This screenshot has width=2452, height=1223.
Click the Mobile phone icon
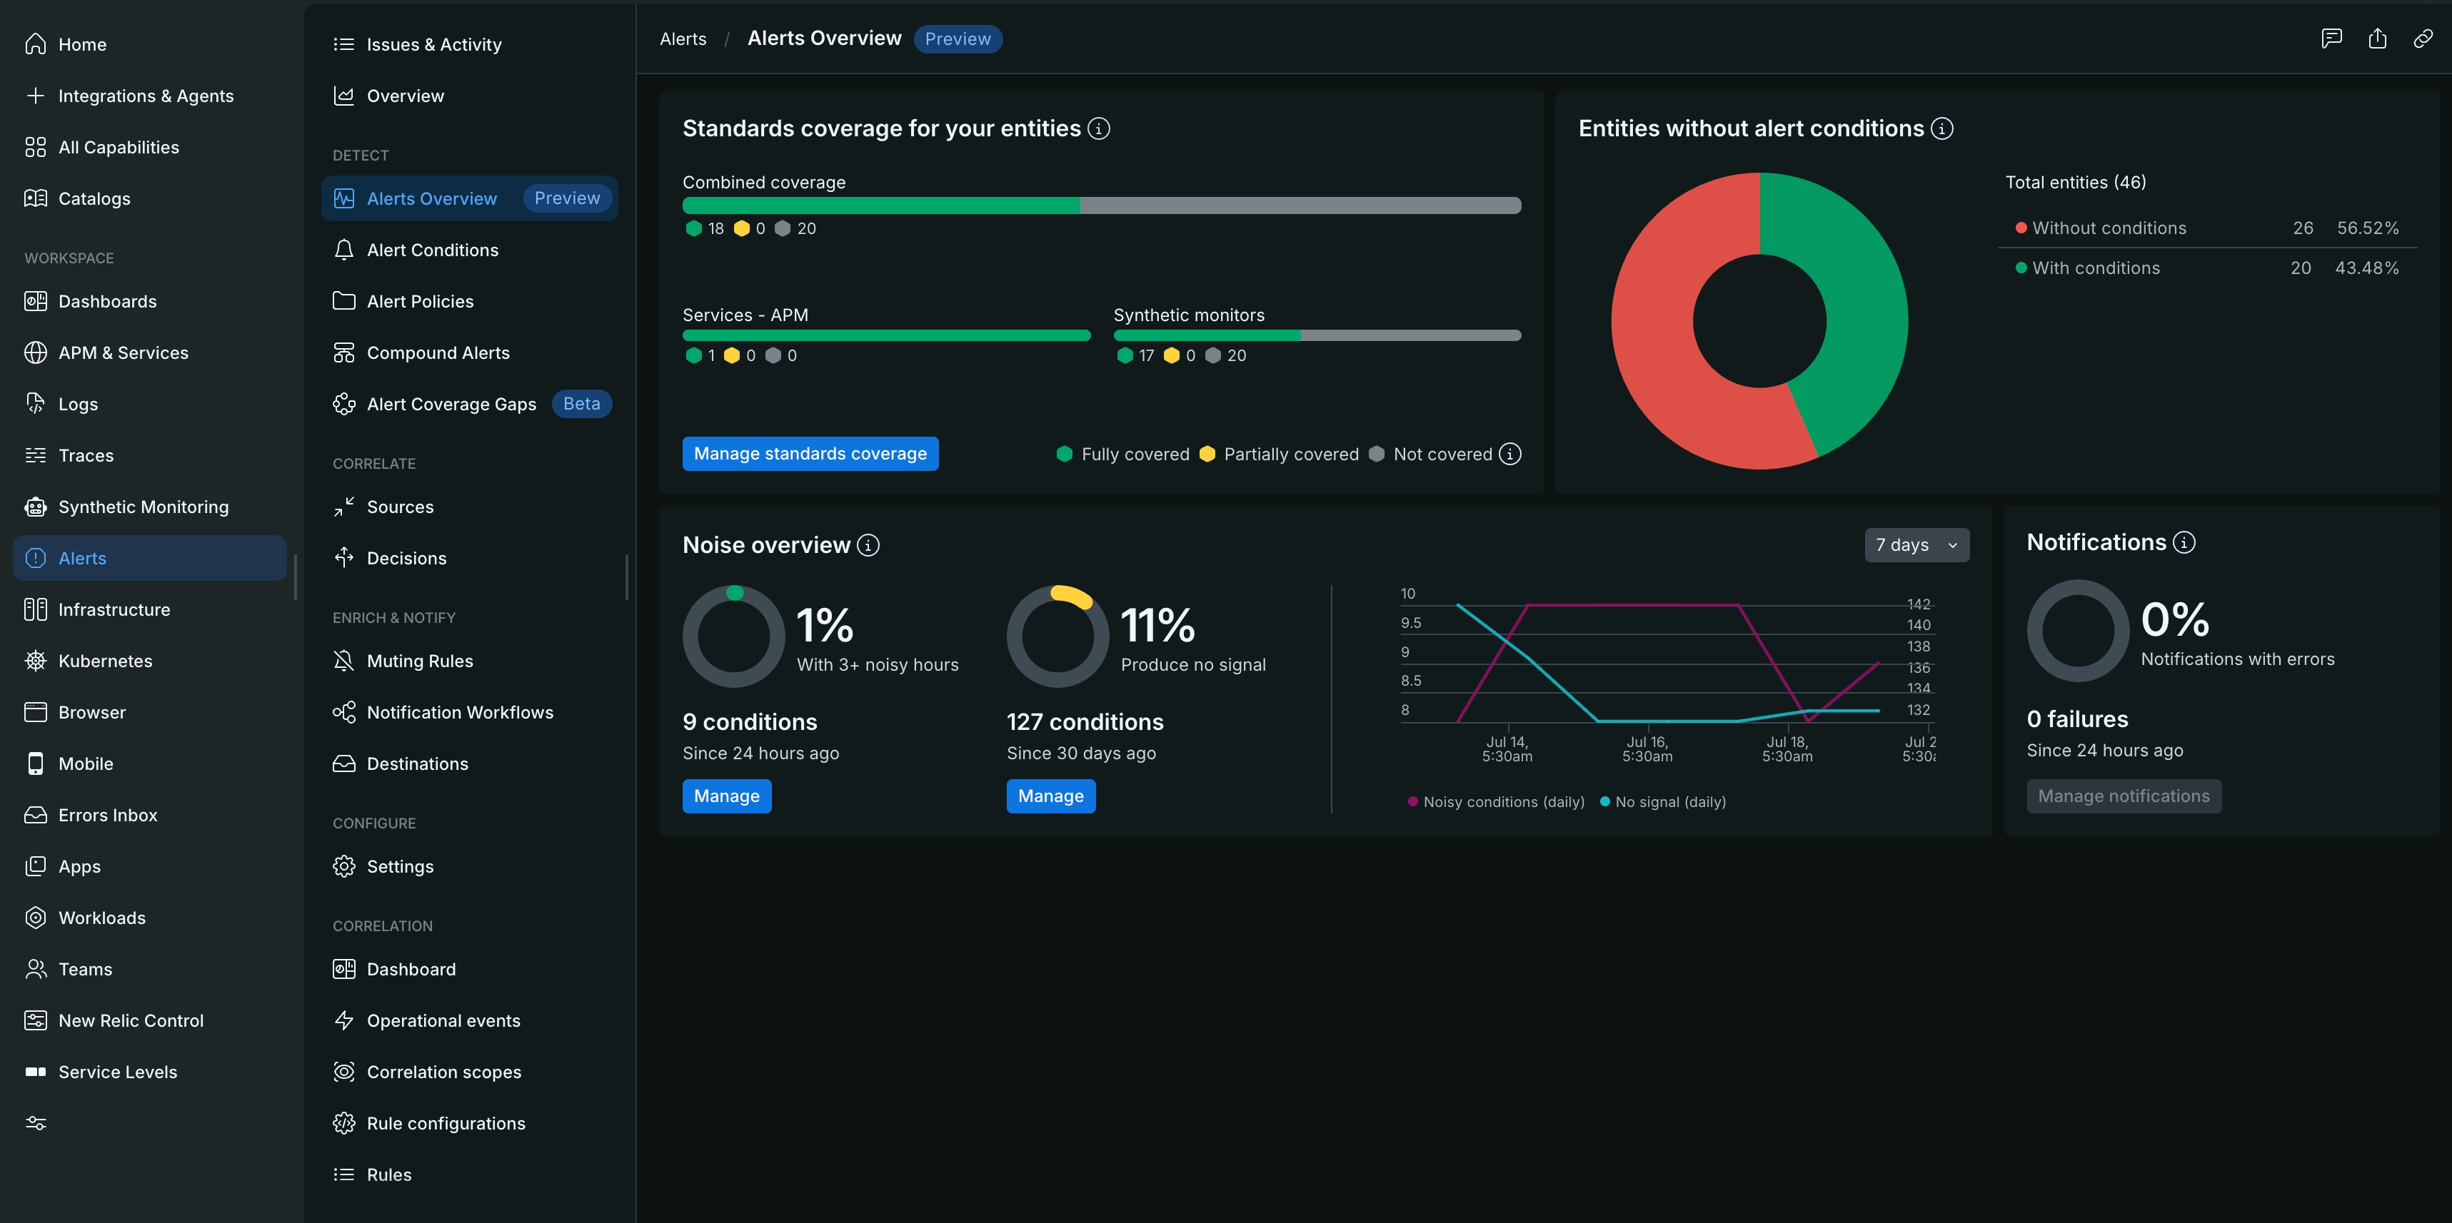(35, 763)
